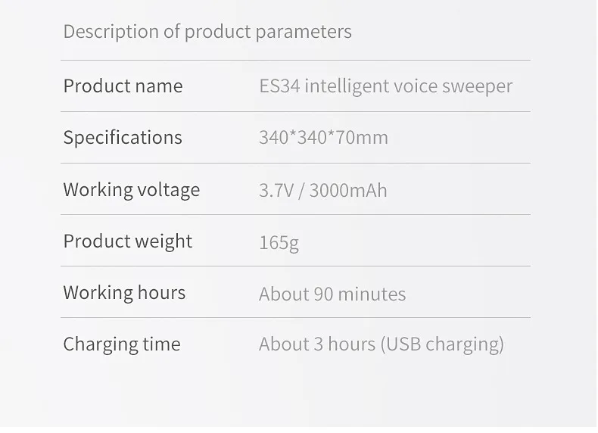This screenshot has height=433, width=598.
Task: Click the 'Description of product parameters' heading
Action: tap(207, 32)
